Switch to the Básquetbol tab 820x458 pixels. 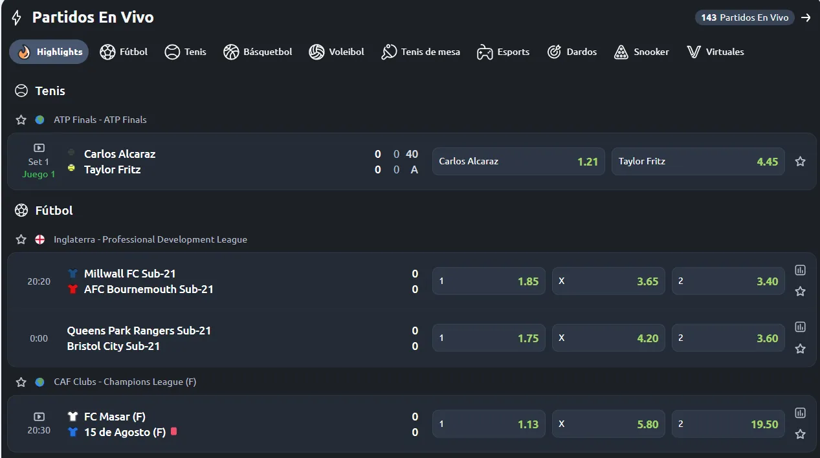258,52
